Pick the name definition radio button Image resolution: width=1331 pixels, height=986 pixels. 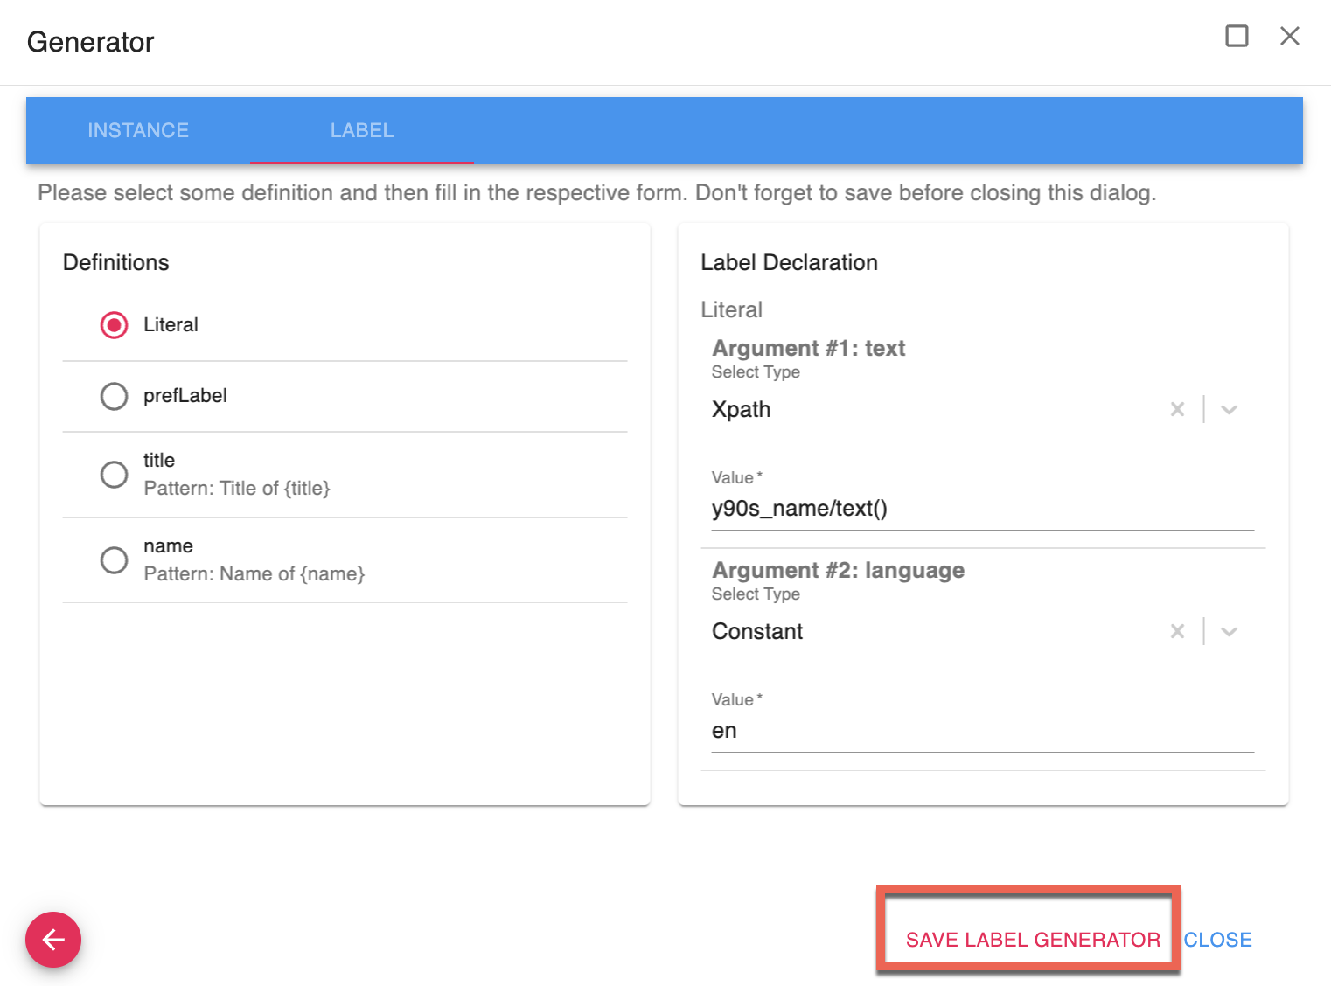pyautogui.click(x=114, y=560)
